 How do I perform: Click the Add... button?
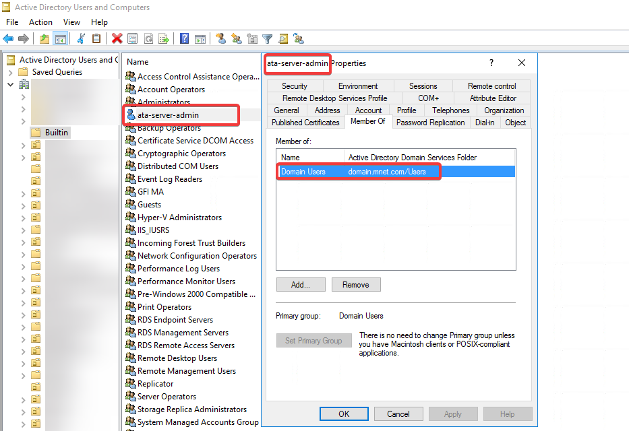coord(300,285)
